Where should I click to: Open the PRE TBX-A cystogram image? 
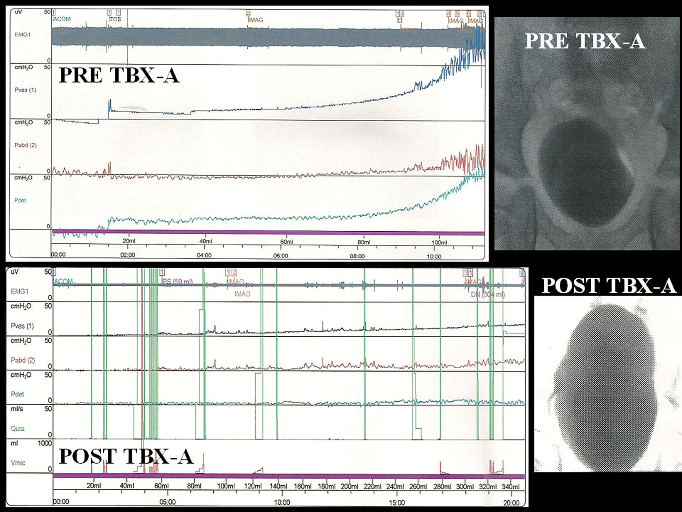[x=587, y=133]
